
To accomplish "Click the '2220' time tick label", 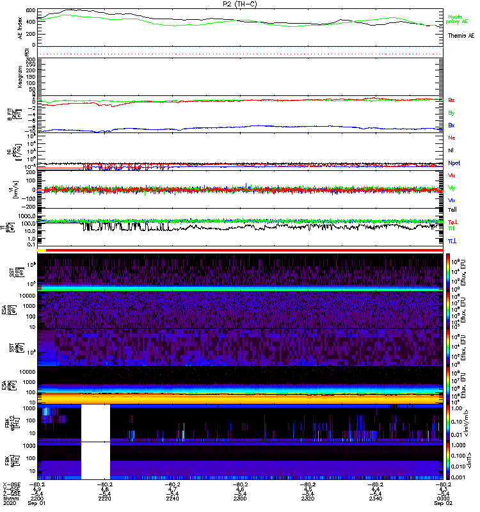I will pos(104,499).
